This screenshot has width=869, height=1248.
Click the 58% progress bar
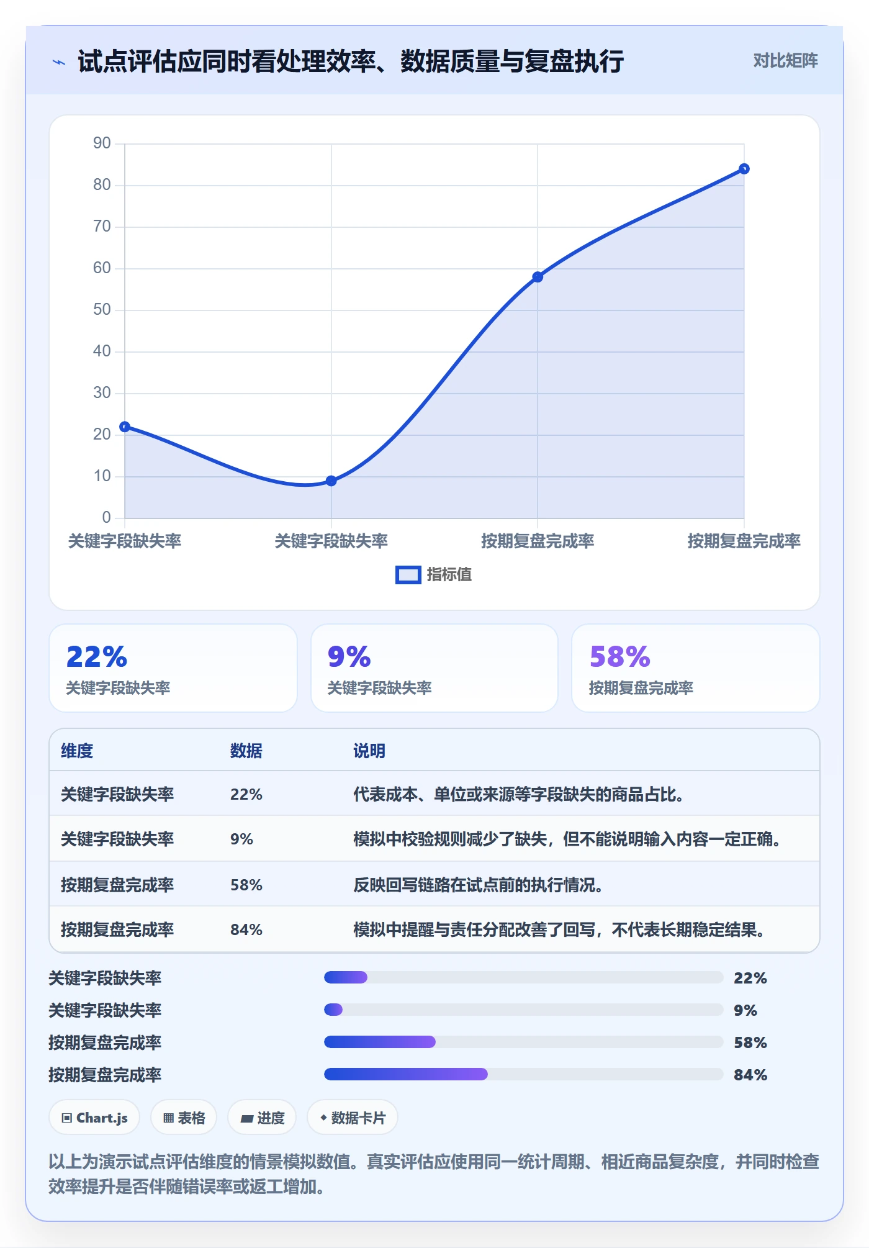click(x=523, y=1042)
